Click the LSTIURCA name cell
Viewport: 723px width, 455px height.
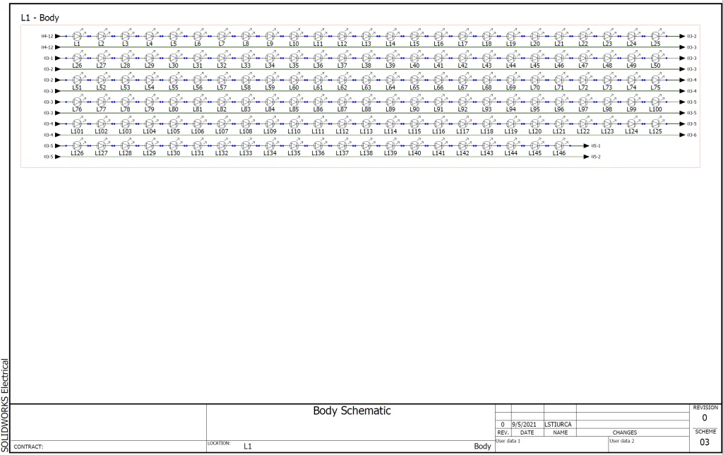coord(560,424)
